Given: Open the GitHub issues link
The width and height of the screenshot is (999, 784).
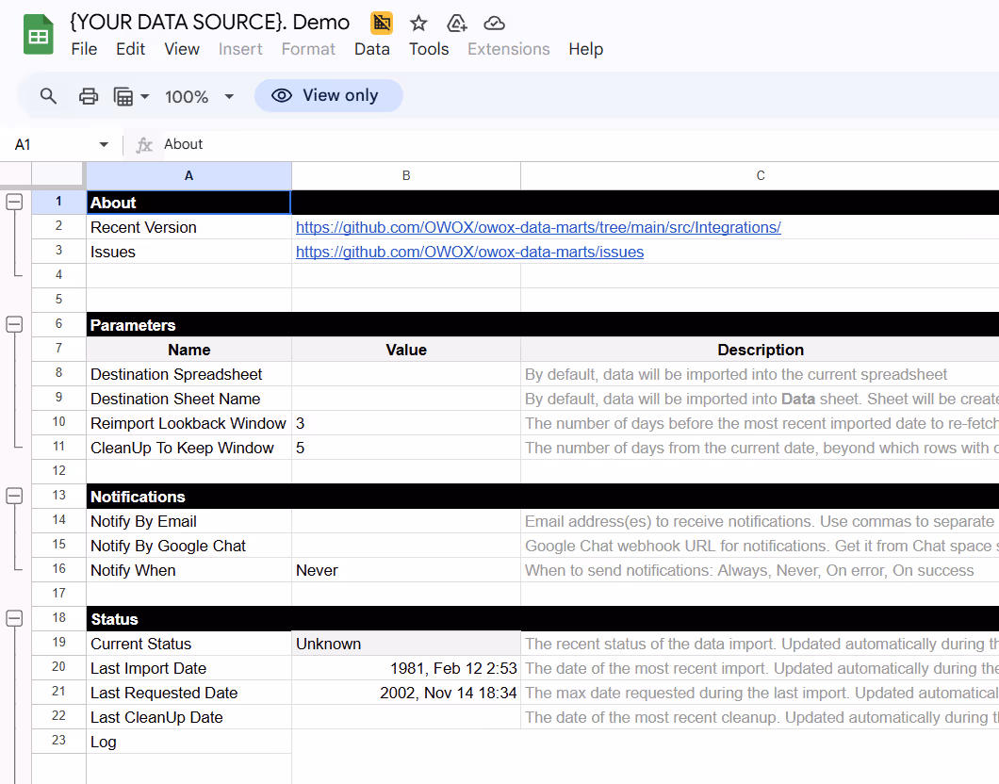Looking at the screenshot, I should [469, 252].
